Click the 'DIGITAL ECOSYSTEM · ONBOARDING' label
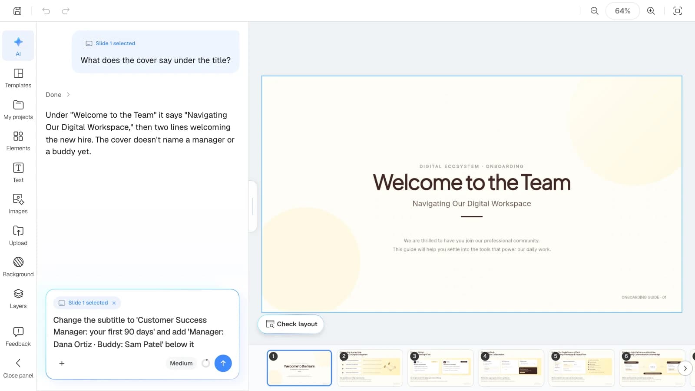The width and height of the screenshot is (695, 391). click(472, 166)
